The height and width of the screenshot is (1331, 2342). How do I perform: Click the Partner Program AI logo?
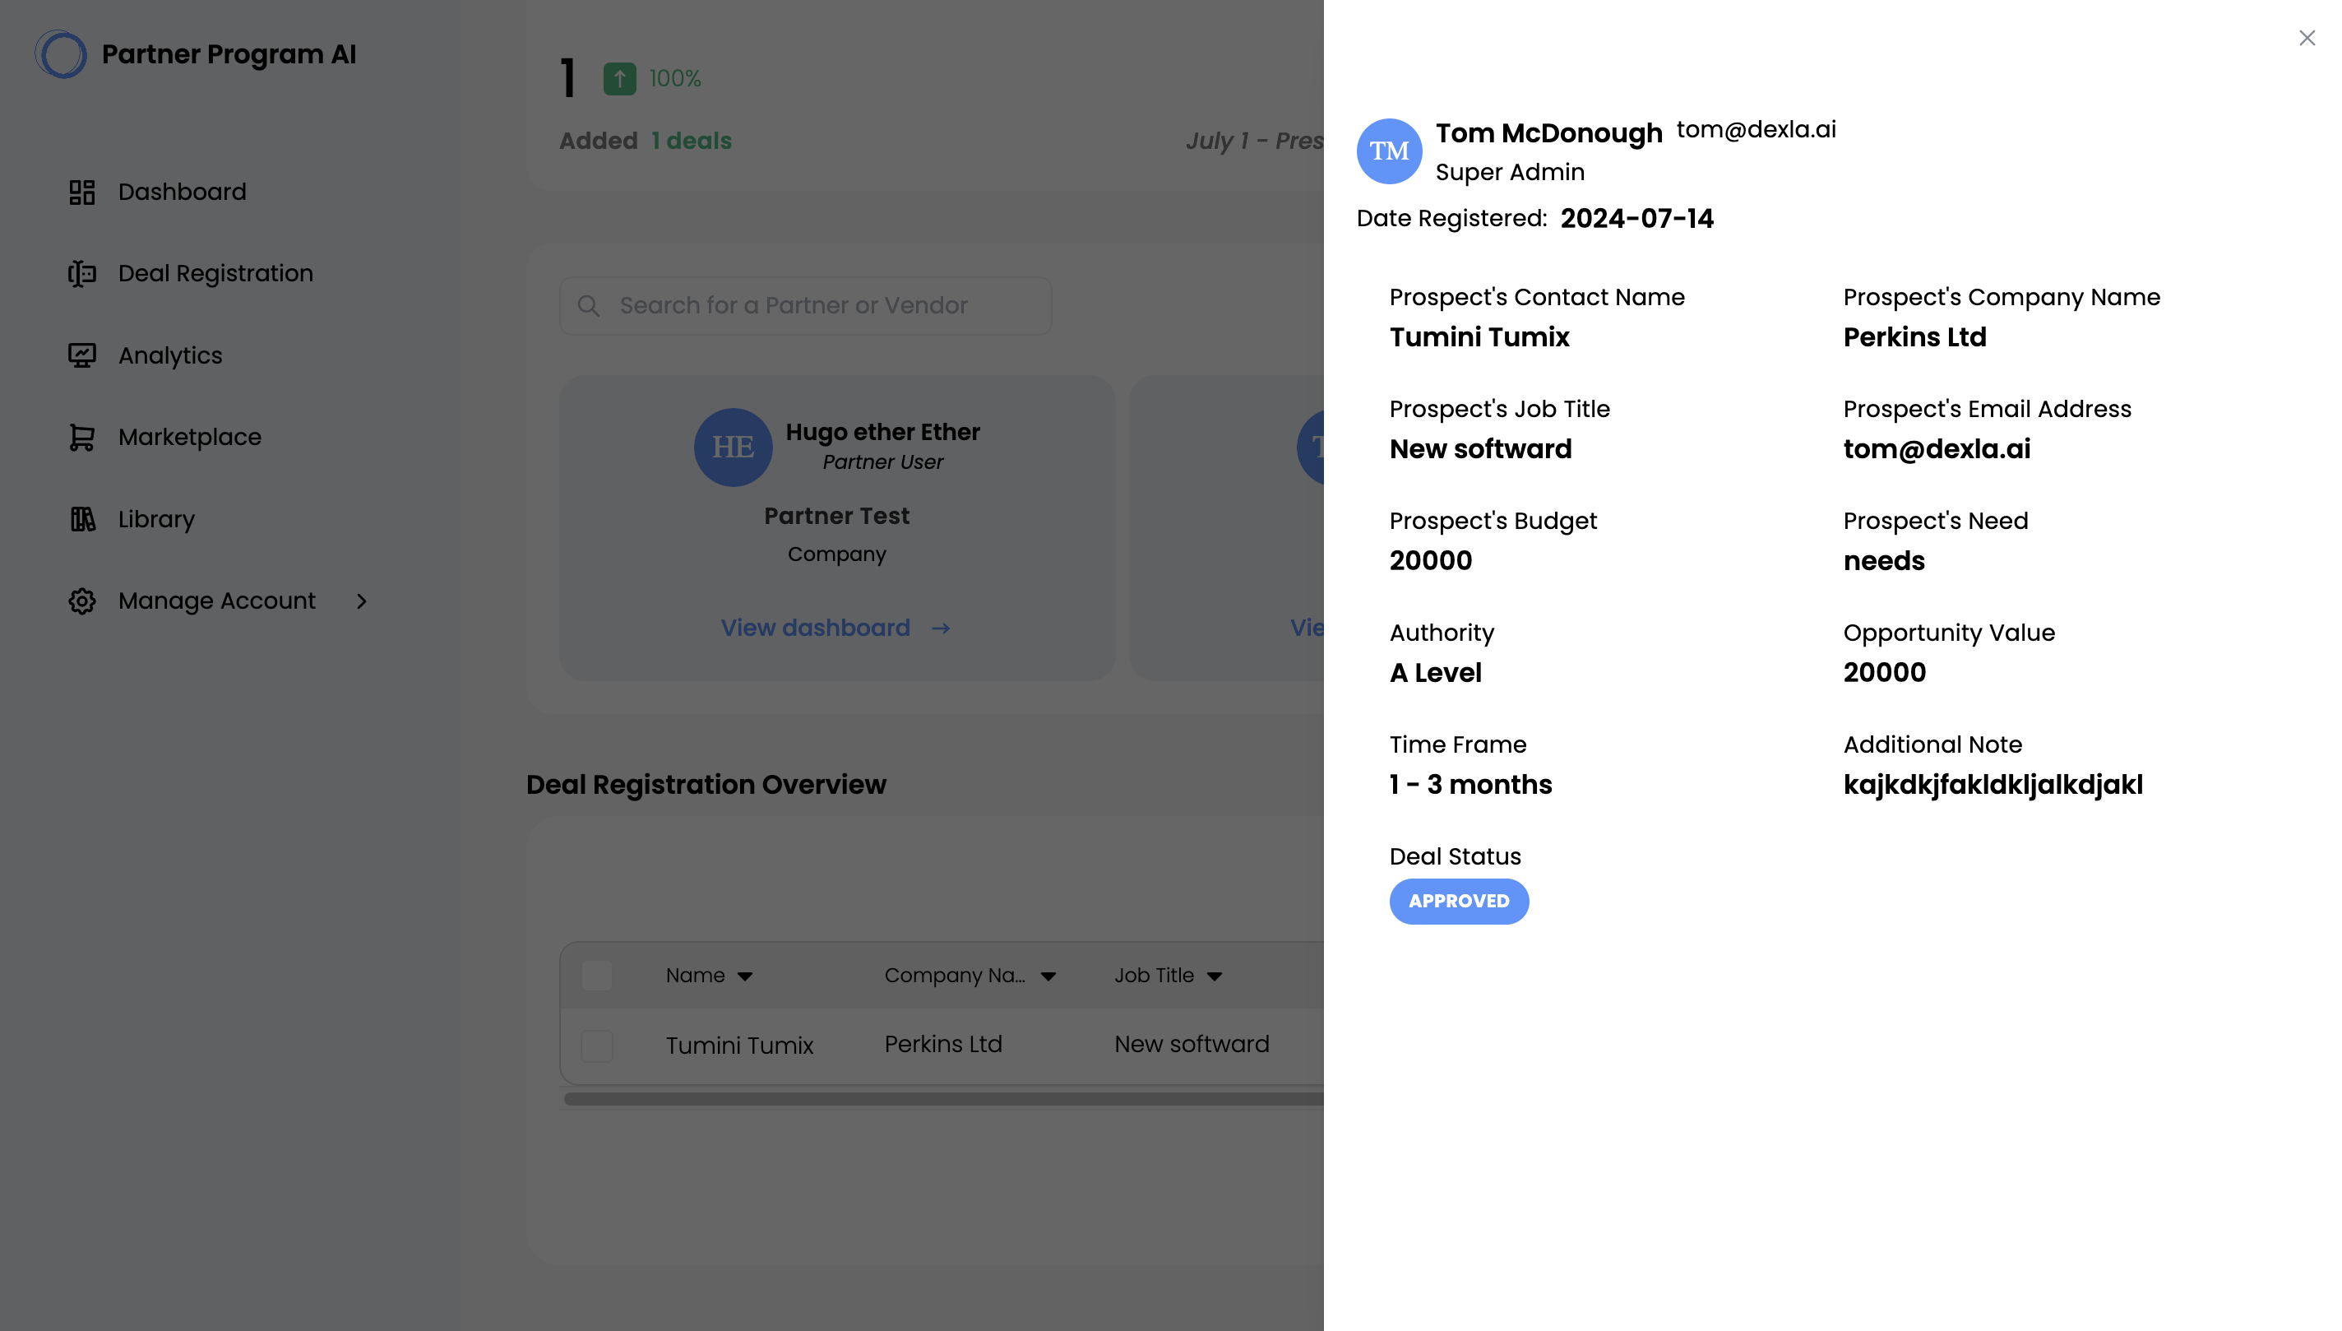click(x=60, y=54)
